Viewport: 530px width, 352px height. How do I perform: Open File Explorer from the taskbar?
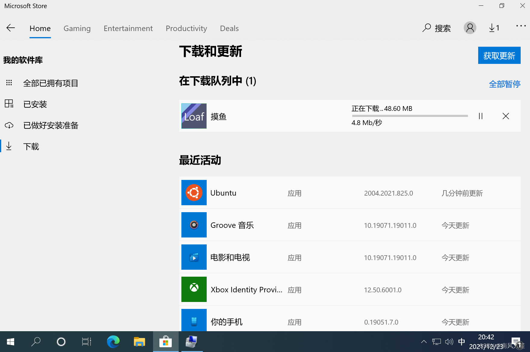[x=140, y=342]
